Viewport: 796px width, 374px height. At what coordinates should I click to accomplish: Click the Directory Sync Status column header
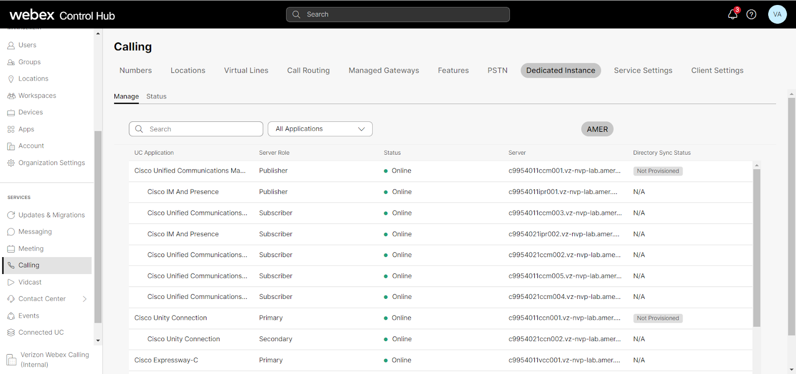662,153
